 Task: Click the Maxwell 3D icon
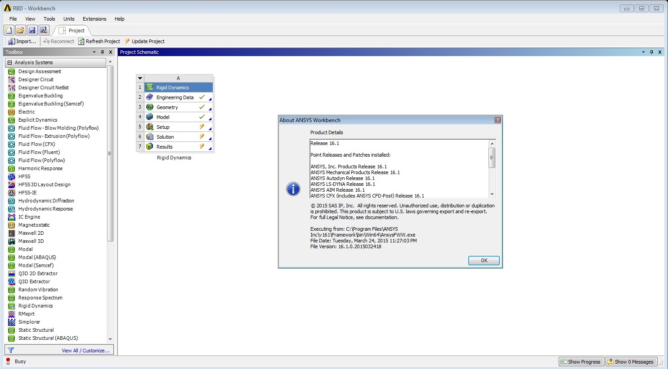click(12, 241)
